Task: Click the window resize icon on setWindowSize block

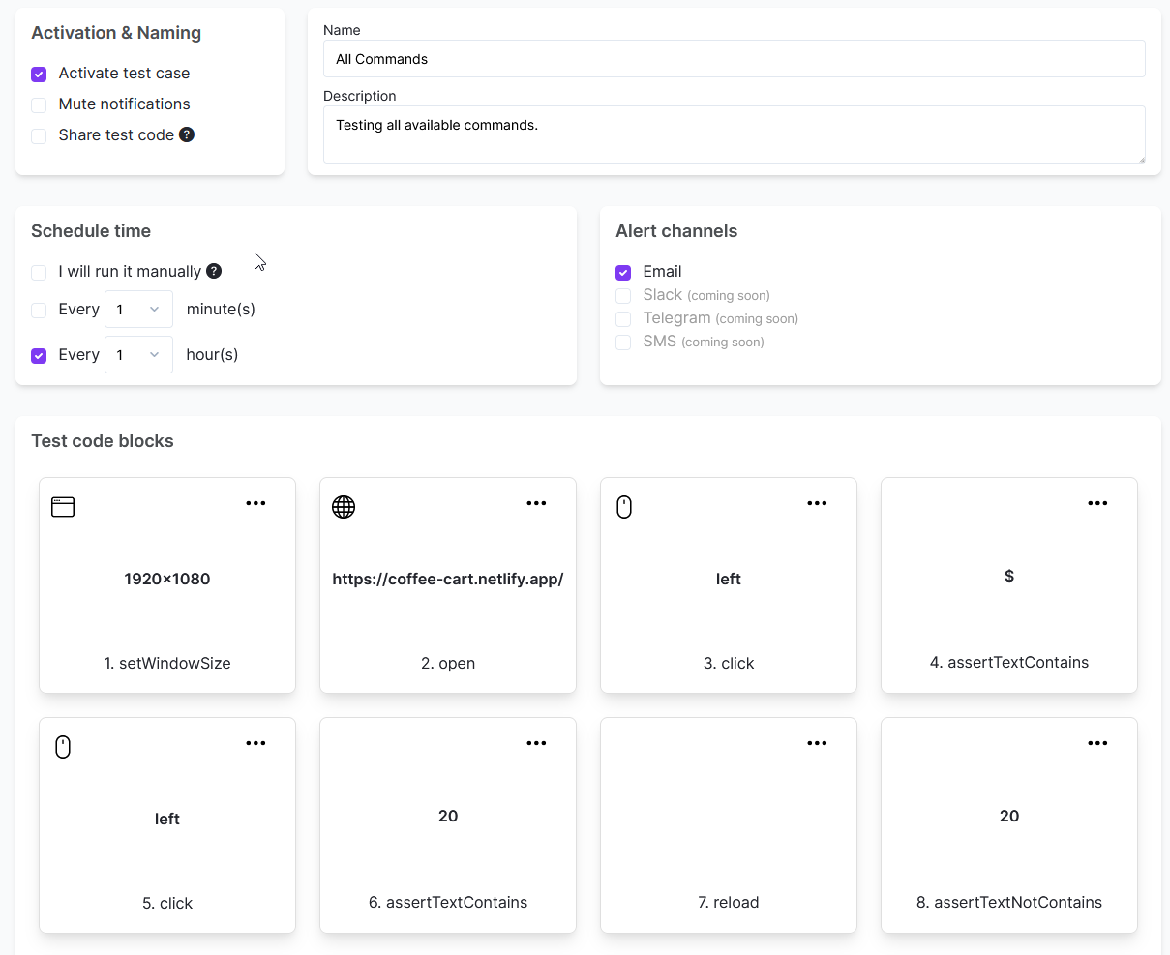Action: (63, 506)
